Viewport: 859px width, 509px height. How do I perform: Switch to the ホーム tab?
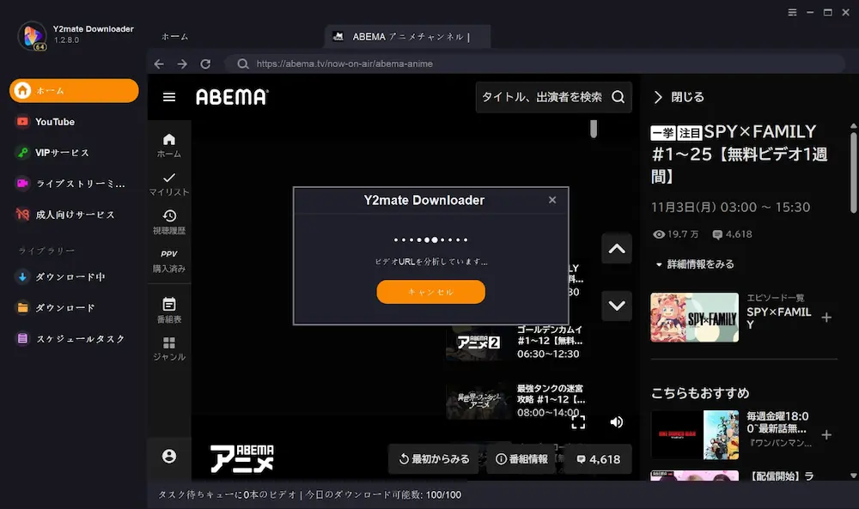tap(174, 37)
